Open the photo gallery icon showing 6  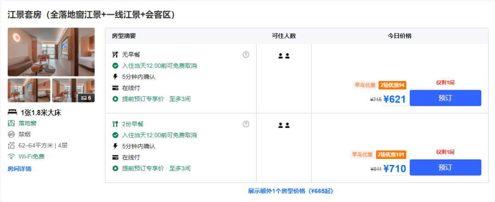click(x=86, y=98)
